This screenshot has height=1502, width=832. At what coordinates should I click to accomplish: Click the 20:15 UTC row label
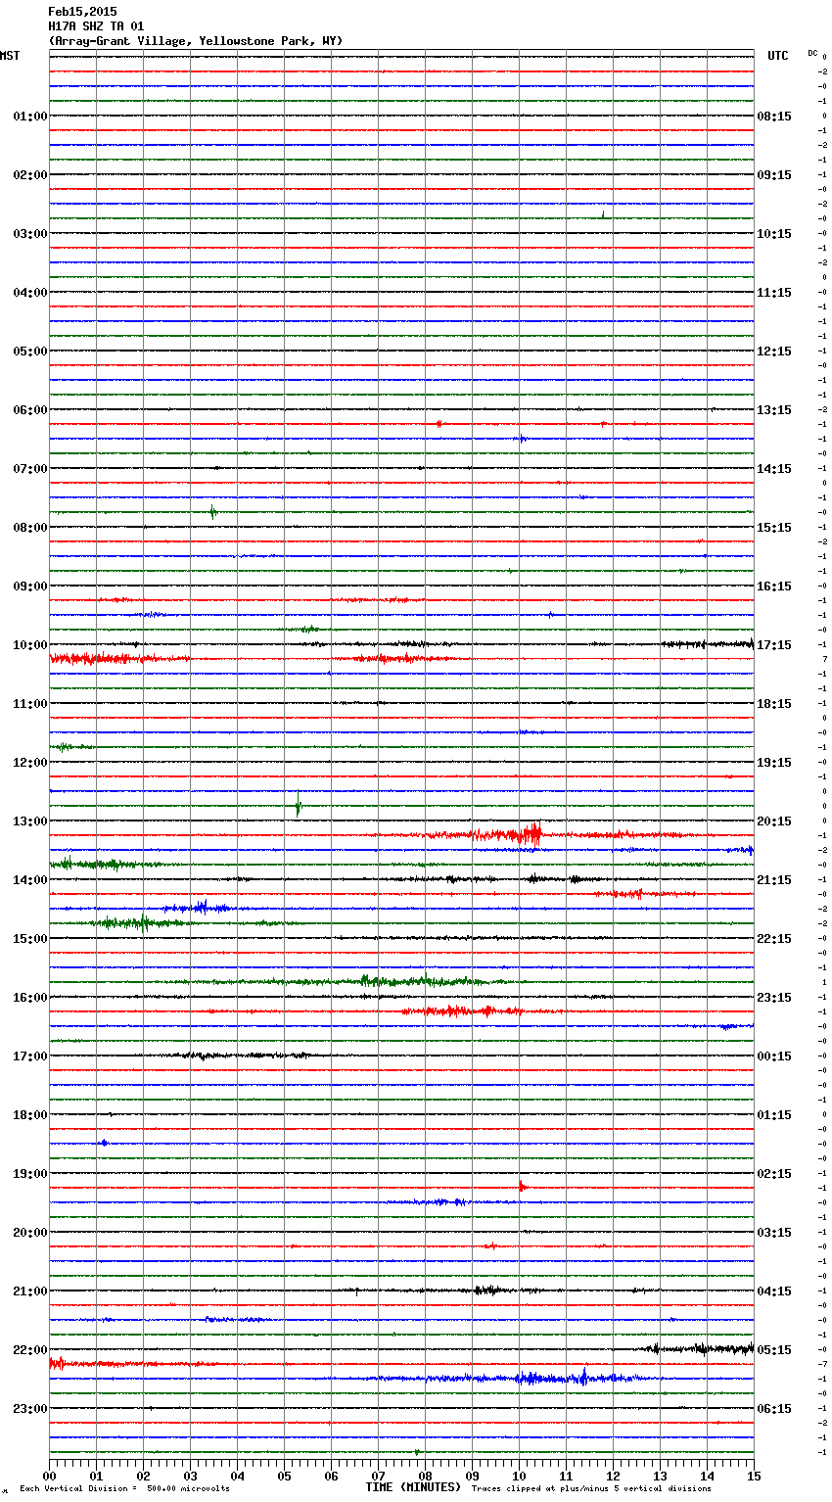(x=774, y=821)
